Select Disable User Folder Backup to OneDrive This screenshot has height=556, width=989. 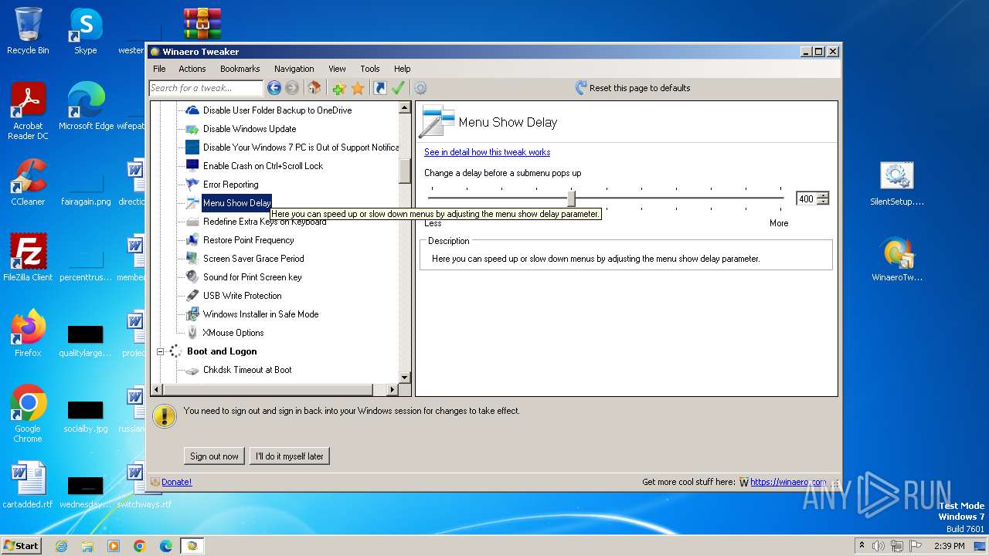pos(277,110)
